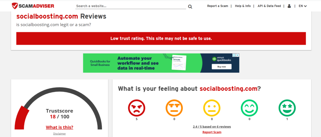This screenshot has width=321, height=137.
Task: Open the Help & Info menu
Action: tap(243, 6)
